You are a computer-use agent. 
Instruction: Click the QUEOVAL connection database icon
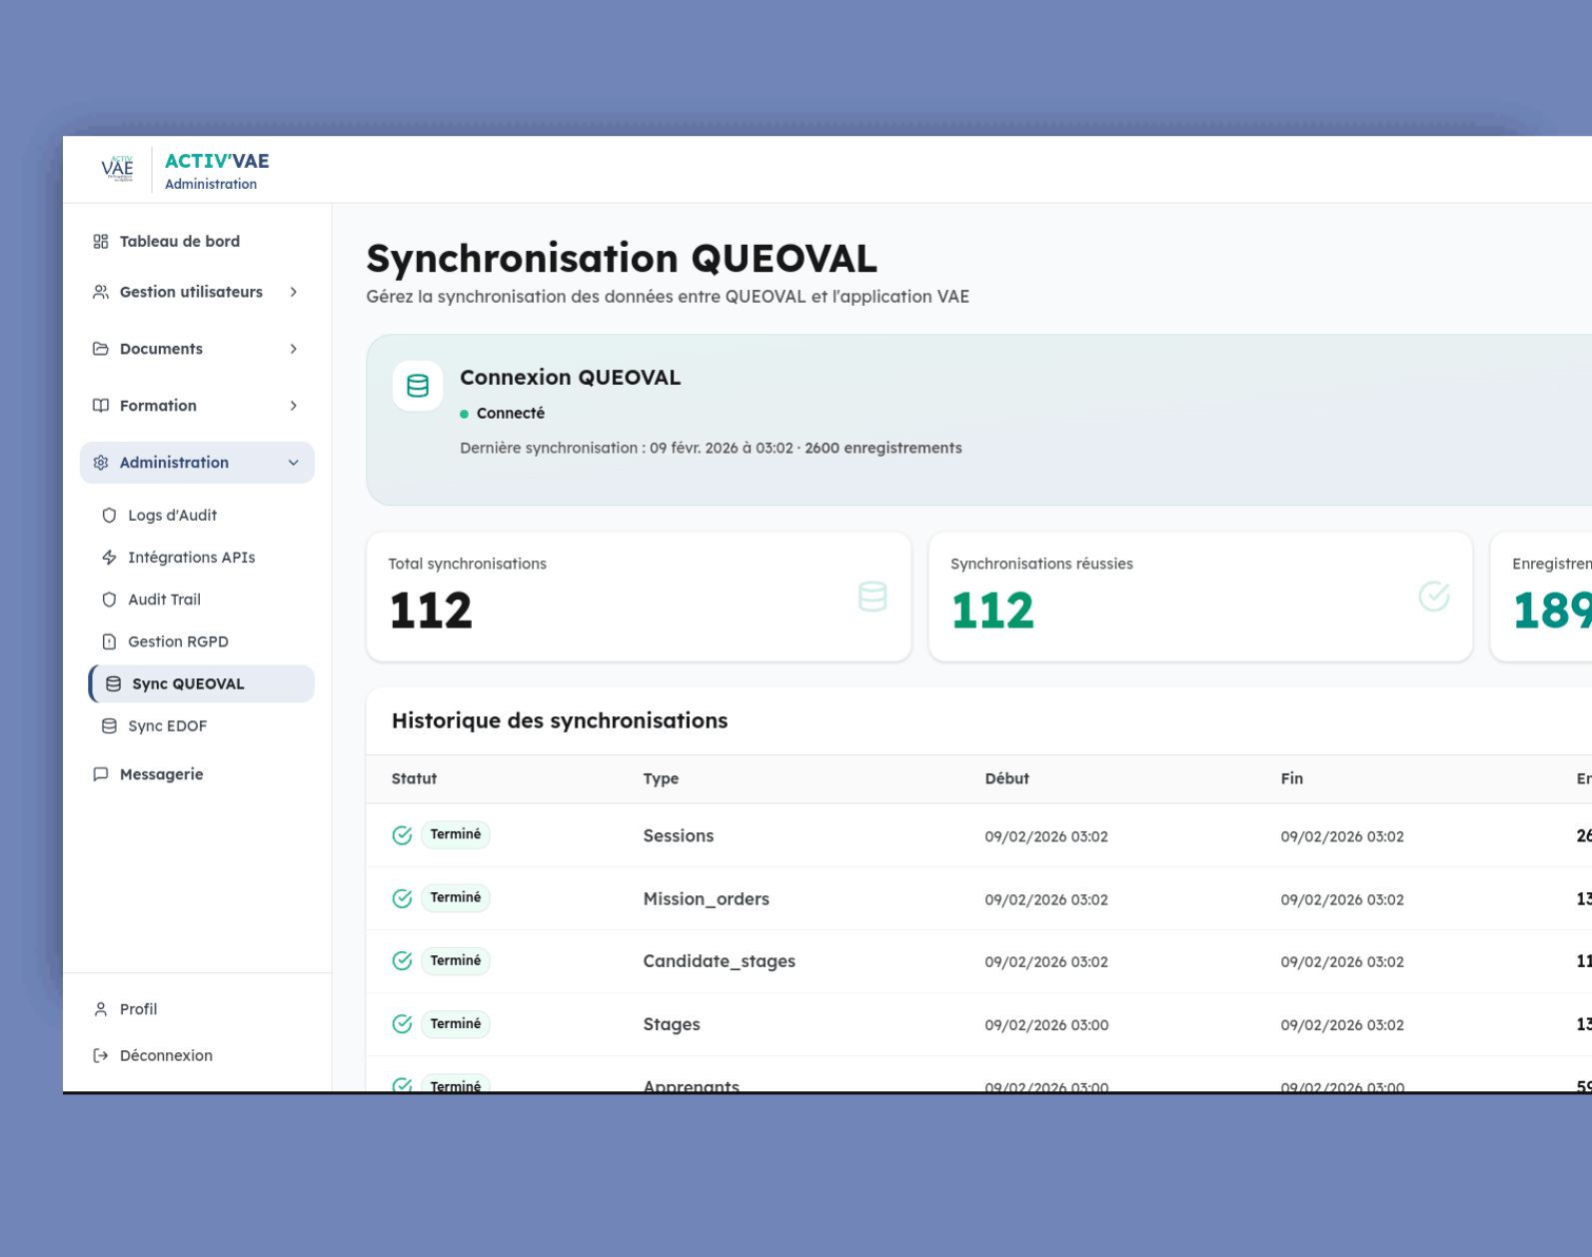click(x=418, y=386)
